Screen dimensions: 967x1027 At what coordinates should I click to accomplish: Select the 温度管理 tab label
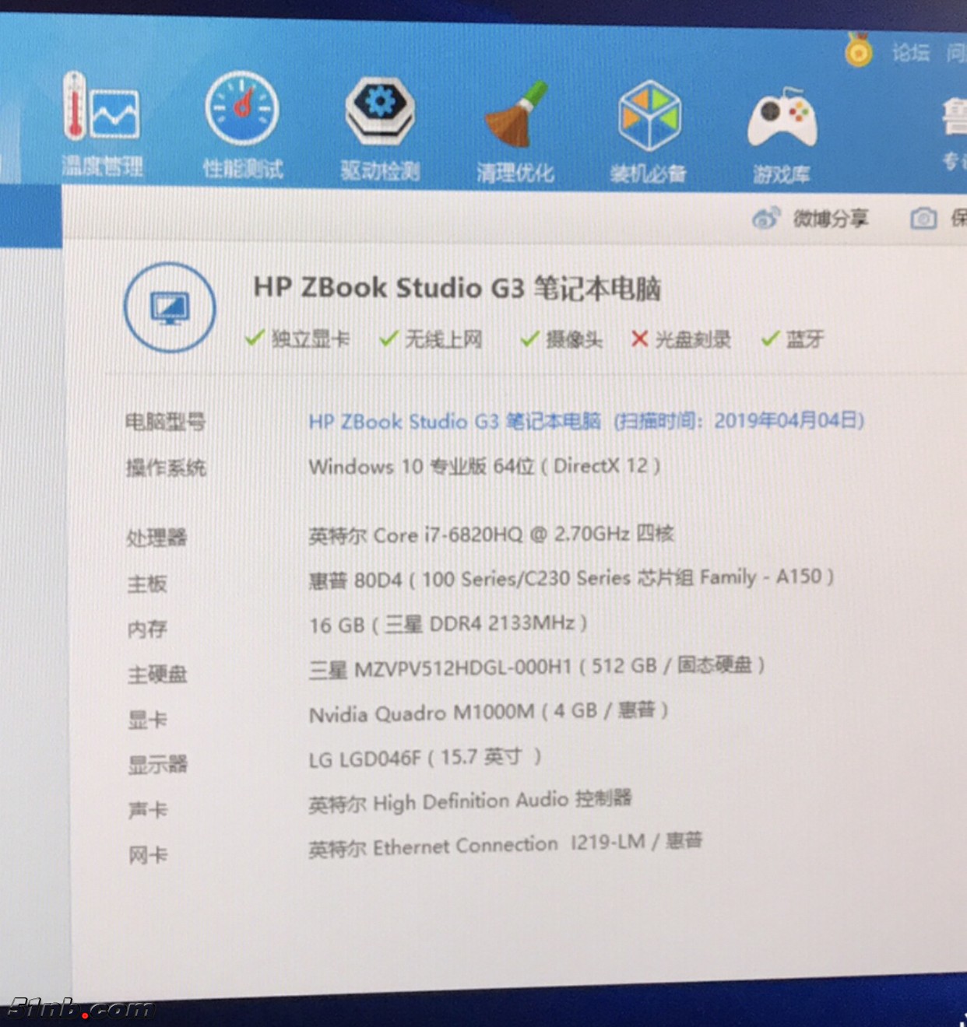click(102, 166)
